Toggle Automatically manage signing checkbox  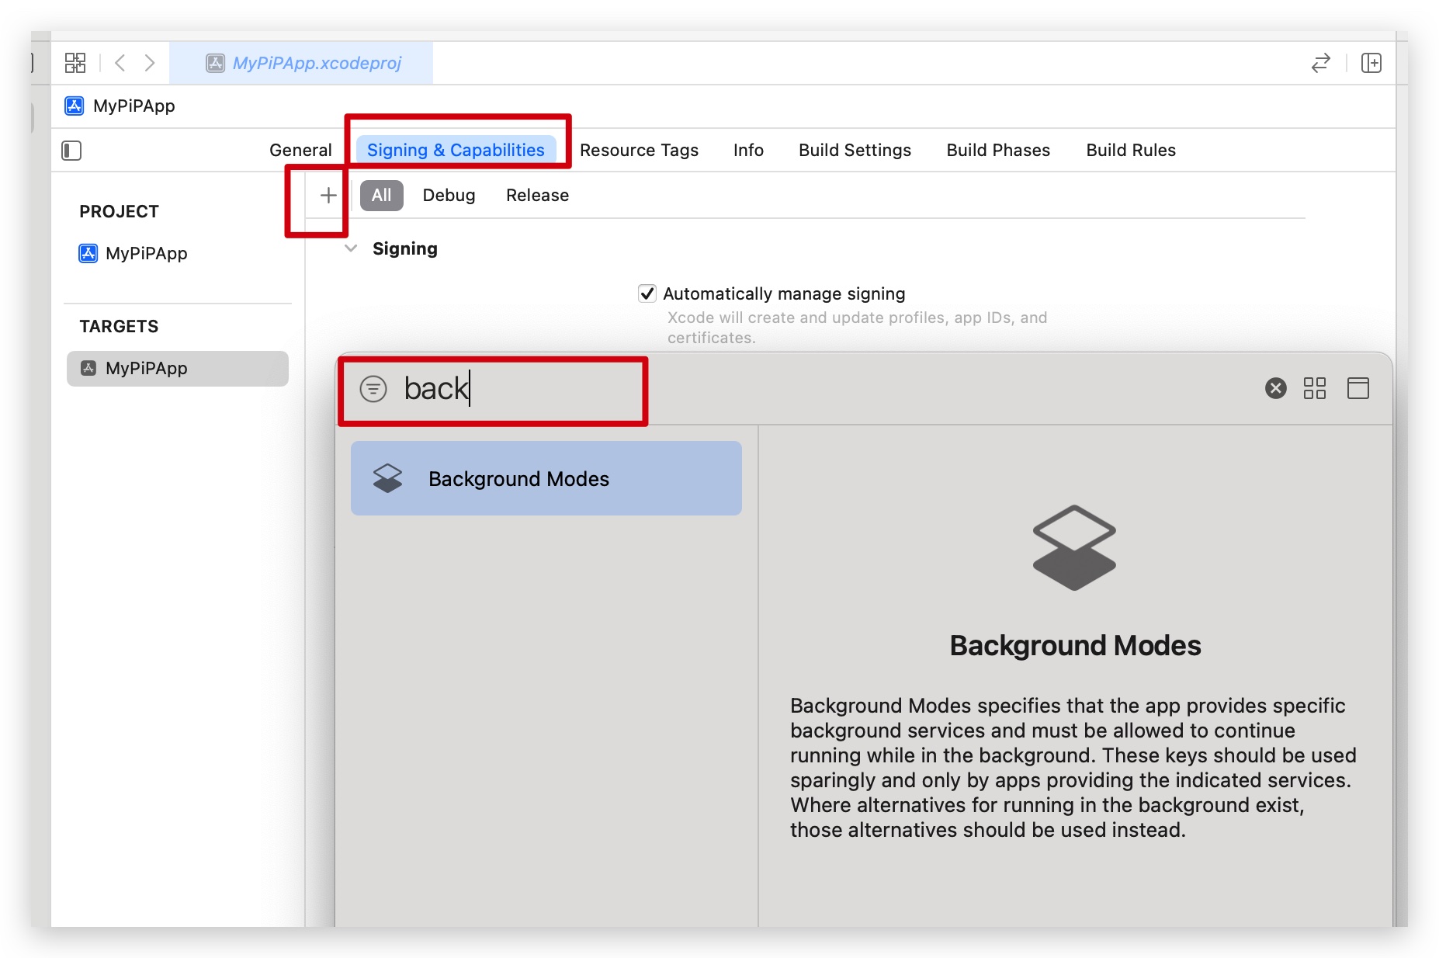pos(647,293)
